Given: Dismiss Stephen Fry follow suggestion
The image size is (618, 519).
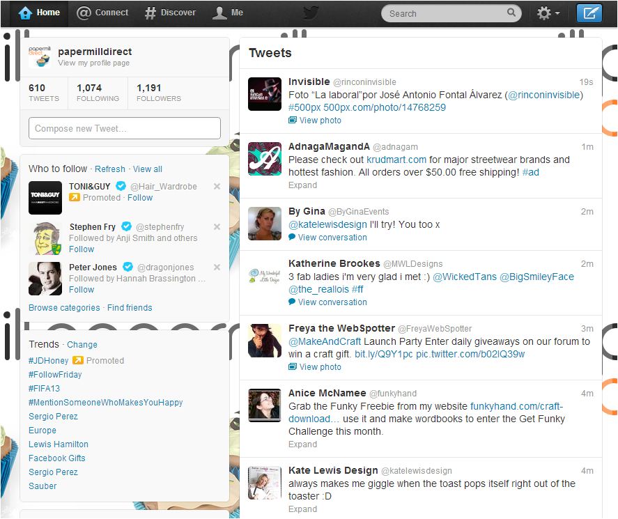Looking at the screenshot, I should click(x=217, y=226).
